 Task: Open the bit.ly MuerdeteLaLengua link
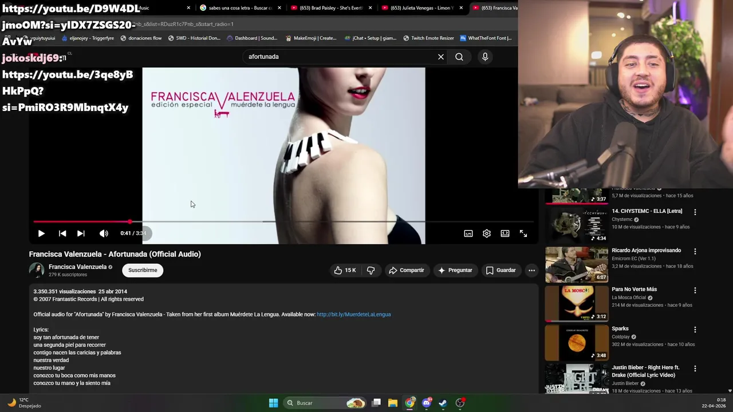pos(354,314)
